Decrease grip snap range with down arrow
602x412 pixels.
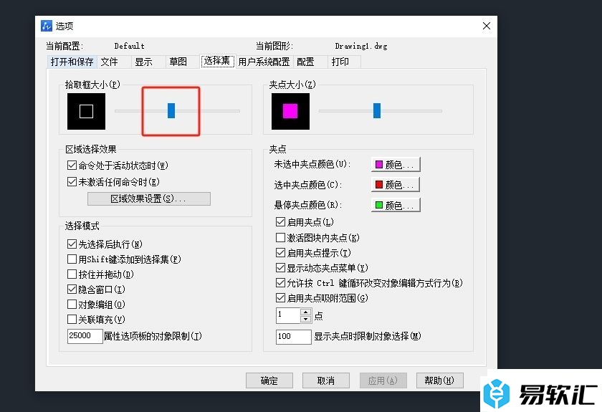tap(305, 320)
